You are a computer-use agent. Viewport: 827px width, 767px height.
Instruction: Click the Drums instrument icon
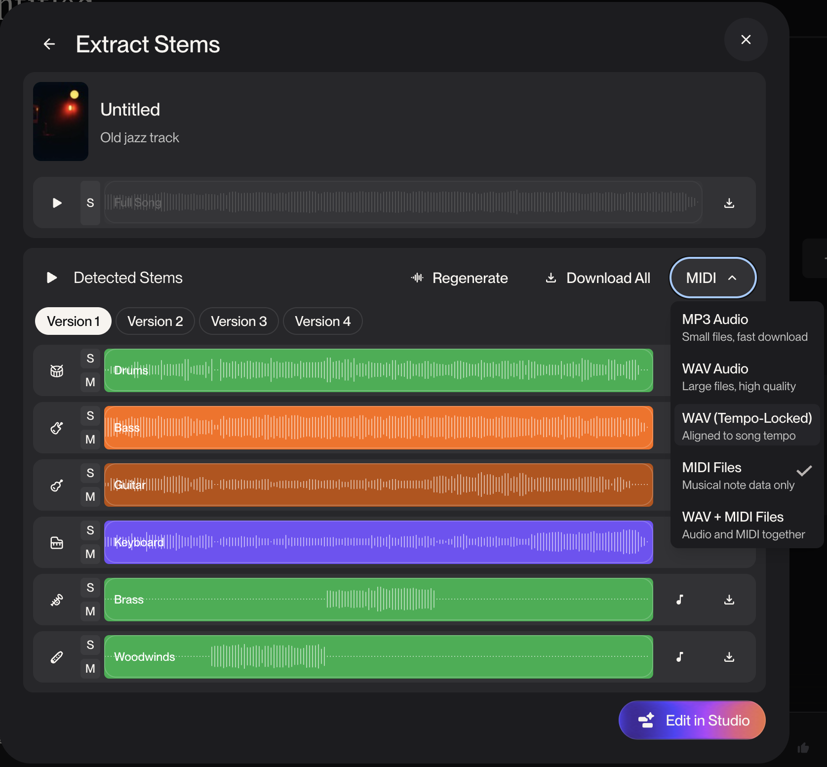pos(57,370)
